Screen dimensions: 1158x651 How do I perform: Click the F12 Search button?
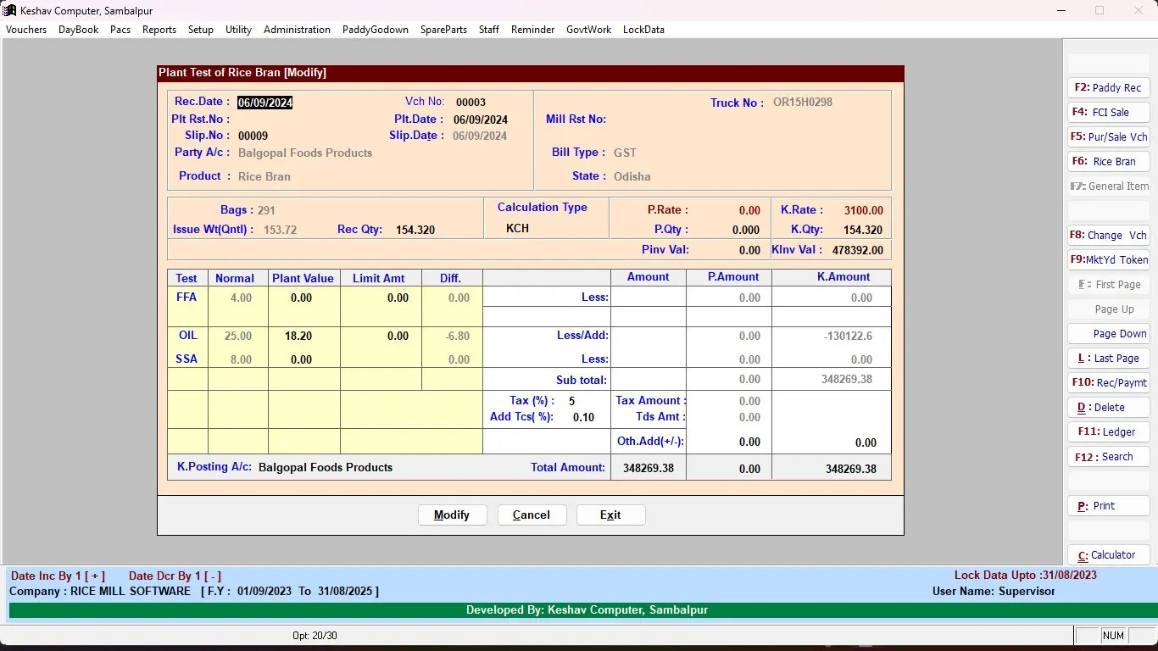[1108, 457]
